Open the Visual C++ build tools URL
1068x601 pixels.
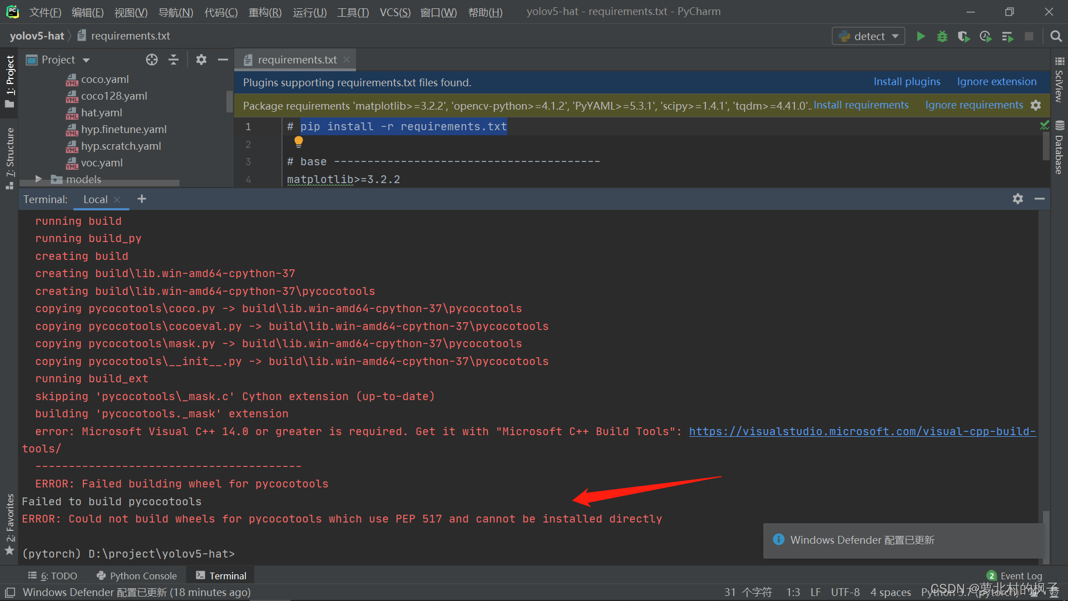pyautogui.click(x=862, y=431)
